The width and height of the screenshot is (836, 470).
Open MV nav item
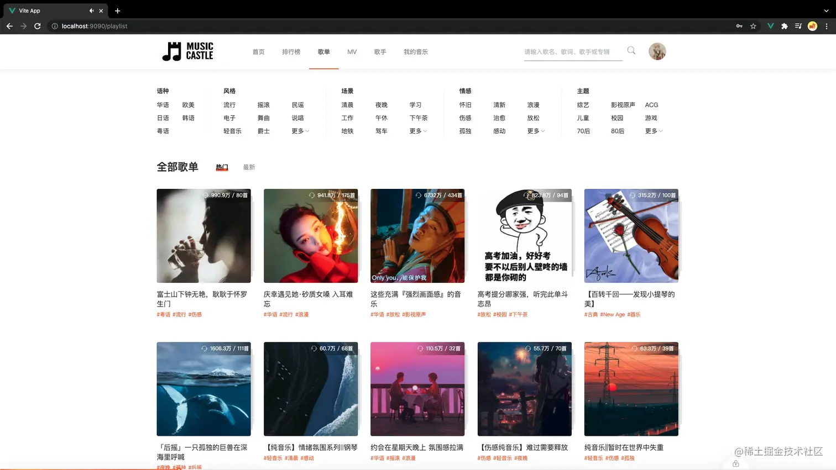[352, 52]
